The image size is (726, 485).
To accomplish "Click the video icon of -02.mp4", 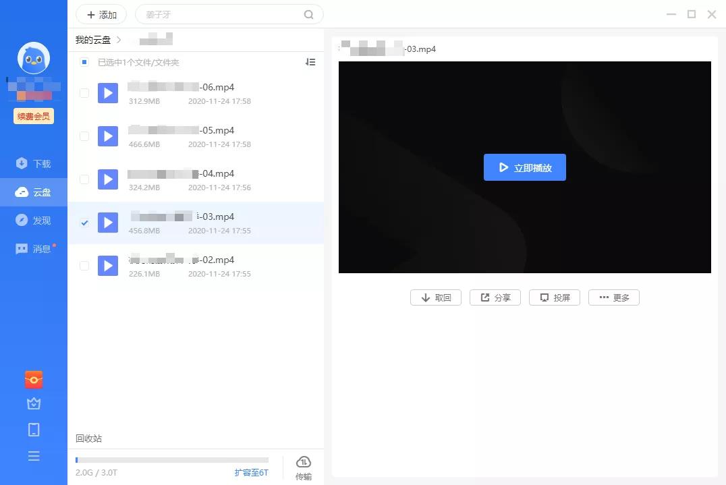I will coord(108,266).
